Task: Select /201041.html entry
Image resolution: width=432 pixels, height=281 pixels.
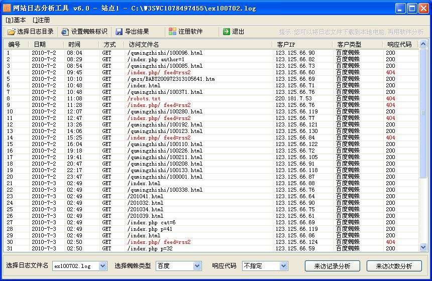Action: [145, 197]
